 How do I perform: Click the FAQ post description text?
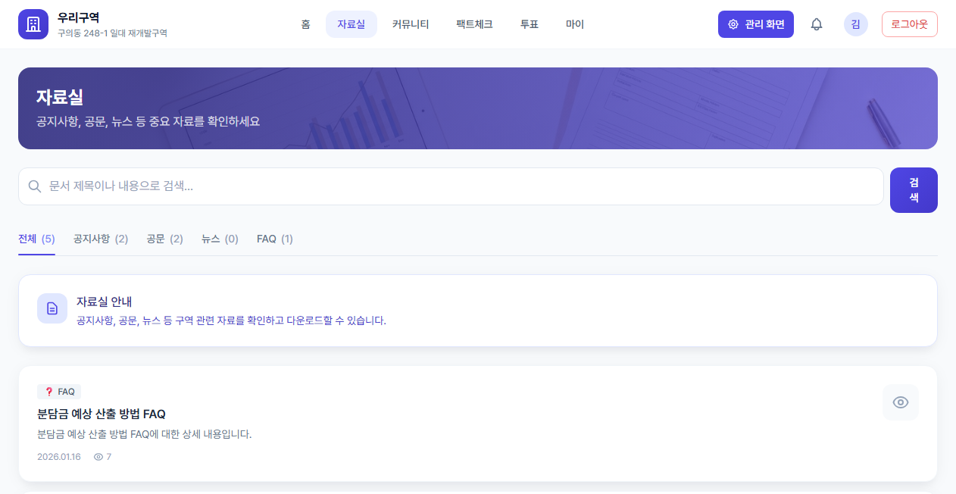[x=144, y=434]
